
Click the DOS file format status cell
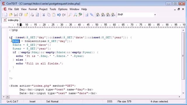pyautogui.click(x=110, y=101)
